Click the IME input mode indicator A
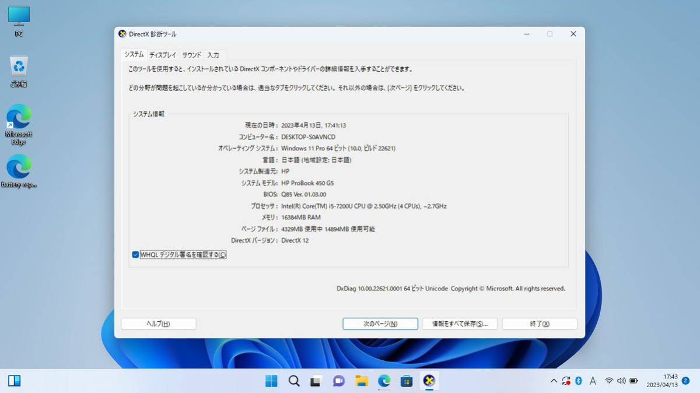Screen dimensions: 700x393 (593, 381)
